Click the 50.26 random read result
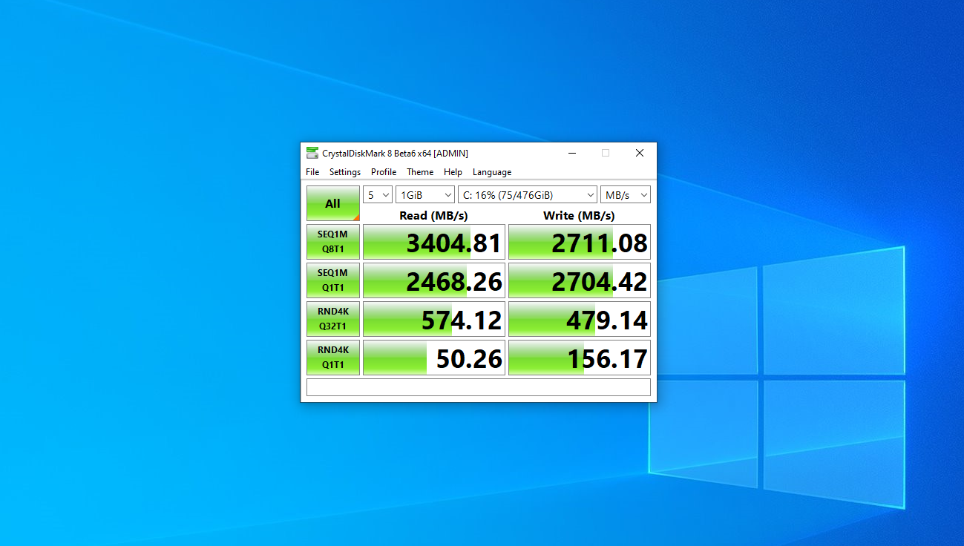The width and height of the screenshot is (964, 546). click(434, 358)
